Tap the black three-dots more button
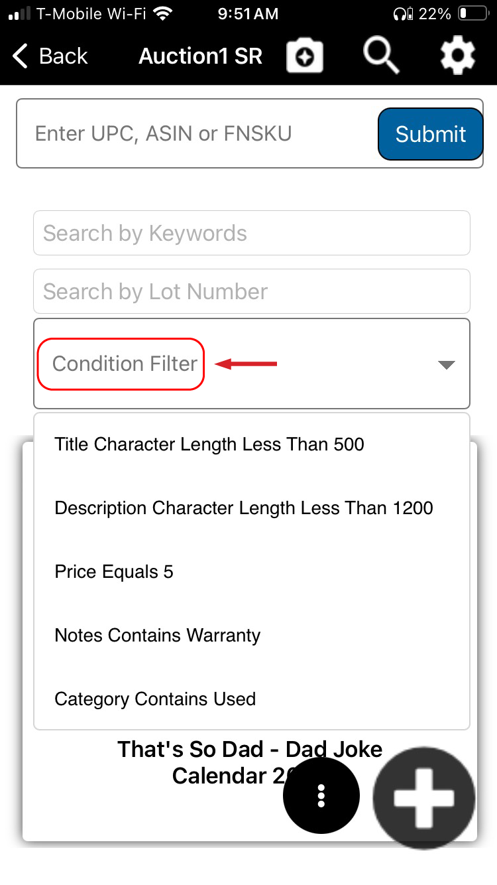 [321, 795]
